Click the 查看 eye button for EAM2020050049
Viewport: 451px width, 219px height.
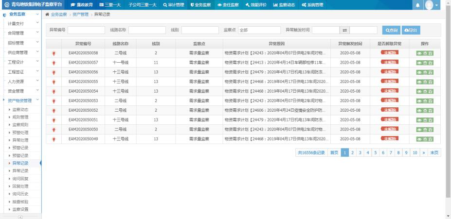[x=425, y=139]
